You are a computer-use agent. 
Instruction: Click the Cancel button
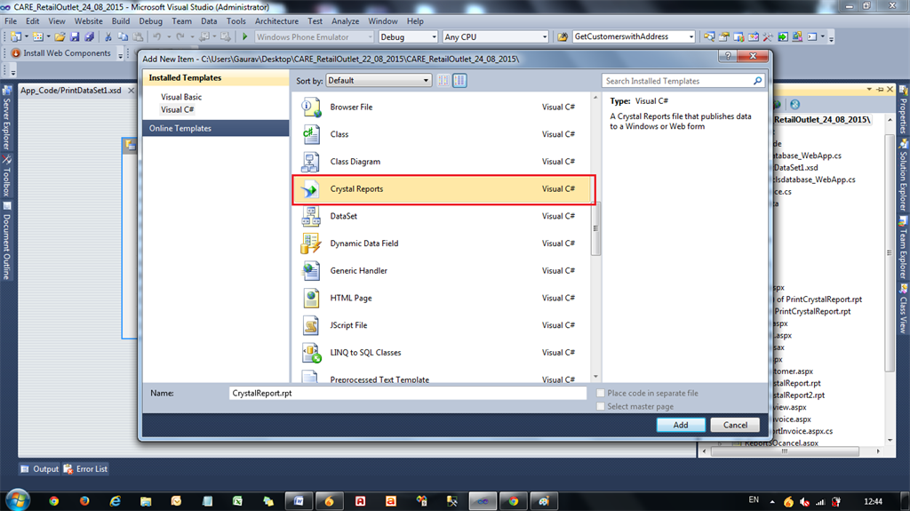coord(735,425)
